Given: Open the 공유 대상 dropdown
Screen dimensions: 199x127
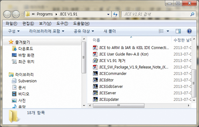Looking at the screenshot, I should 84,31.
